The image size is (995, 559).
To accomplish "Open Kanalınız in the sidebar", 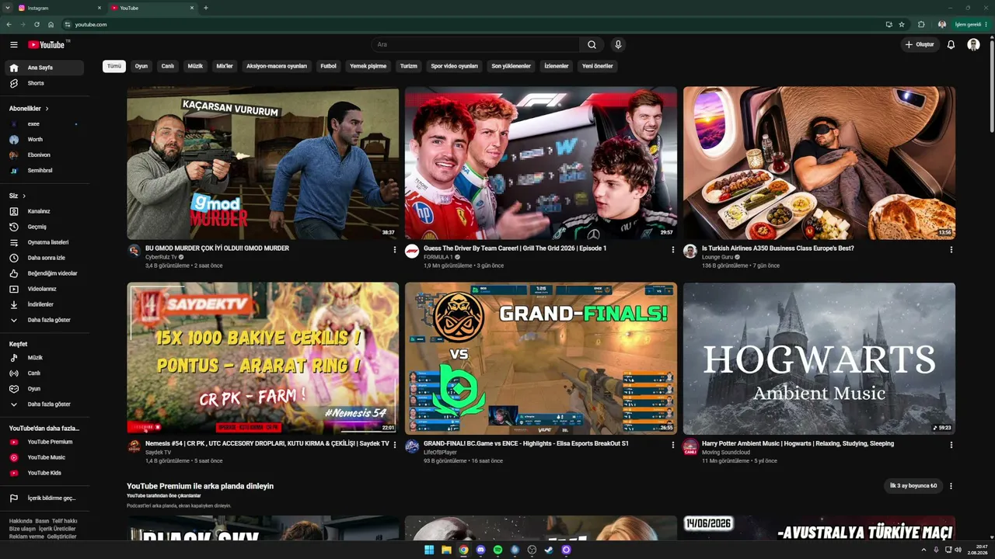I will pyautogui.click(x=44, y=211).
